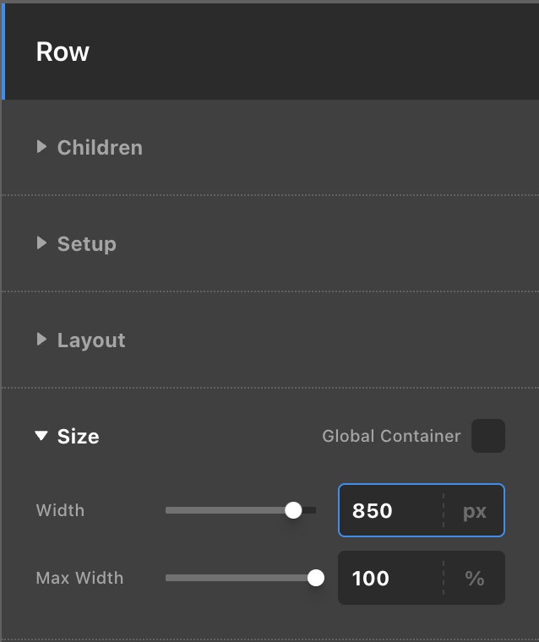Click the Global Container label text
This screenshot has width=539, height=642.
point(391,436)
